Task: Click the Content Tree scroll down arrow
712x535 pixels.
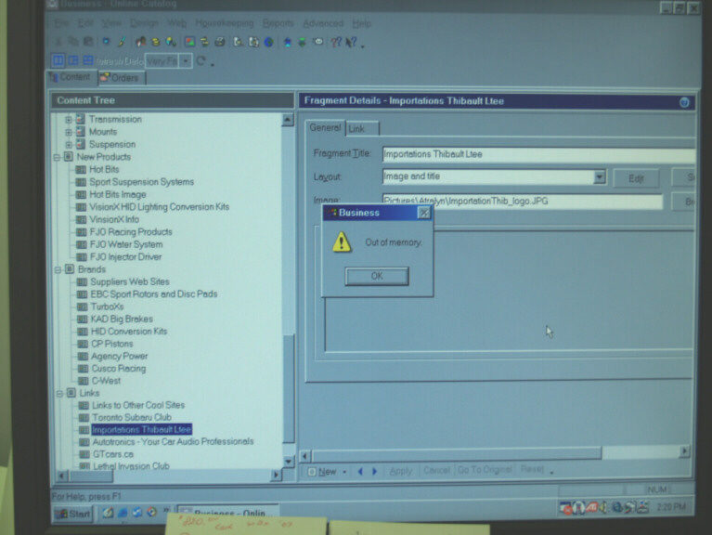Action: (288, 461)
